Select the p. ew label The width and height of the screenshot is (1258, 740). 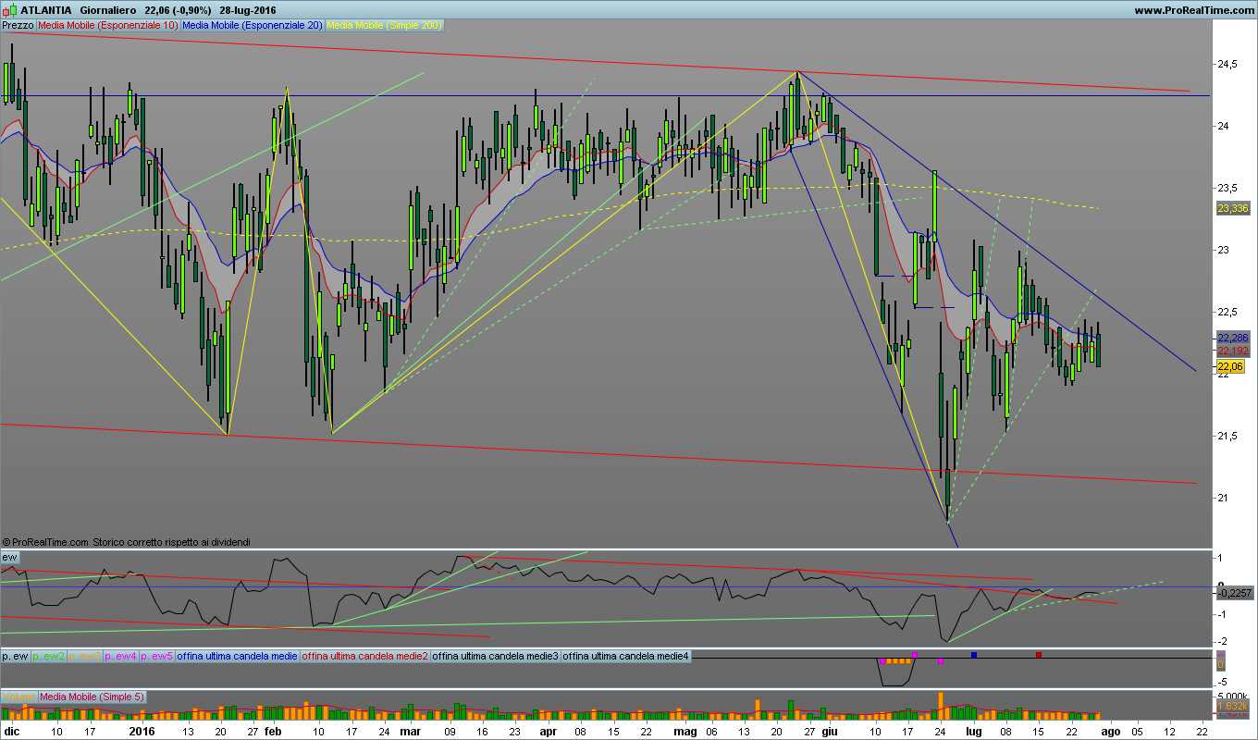(16, 656)
